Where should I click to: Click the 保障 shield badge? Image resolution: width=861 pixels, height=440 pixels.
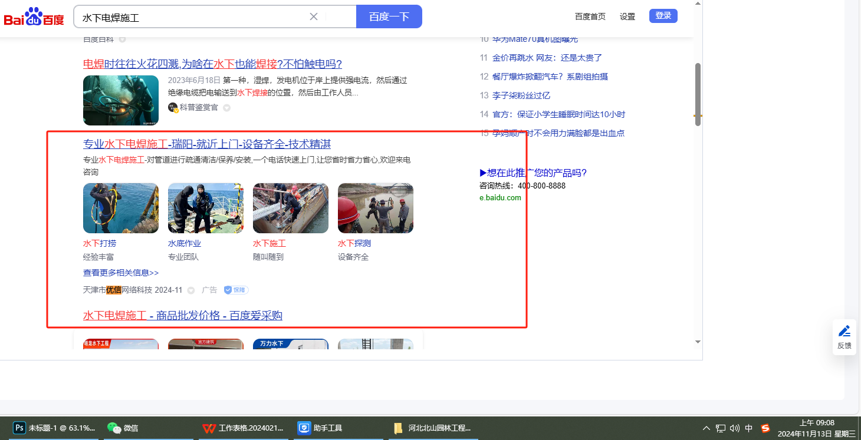(x=236, y=290)
